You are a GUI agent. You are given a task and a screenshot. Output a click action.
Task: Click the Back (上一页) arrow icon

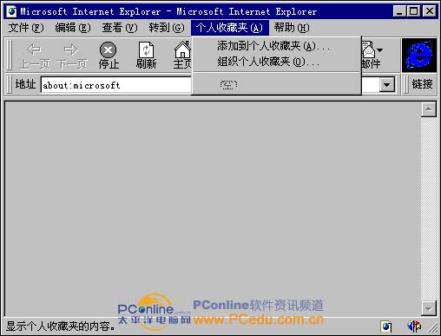[34, 49]
